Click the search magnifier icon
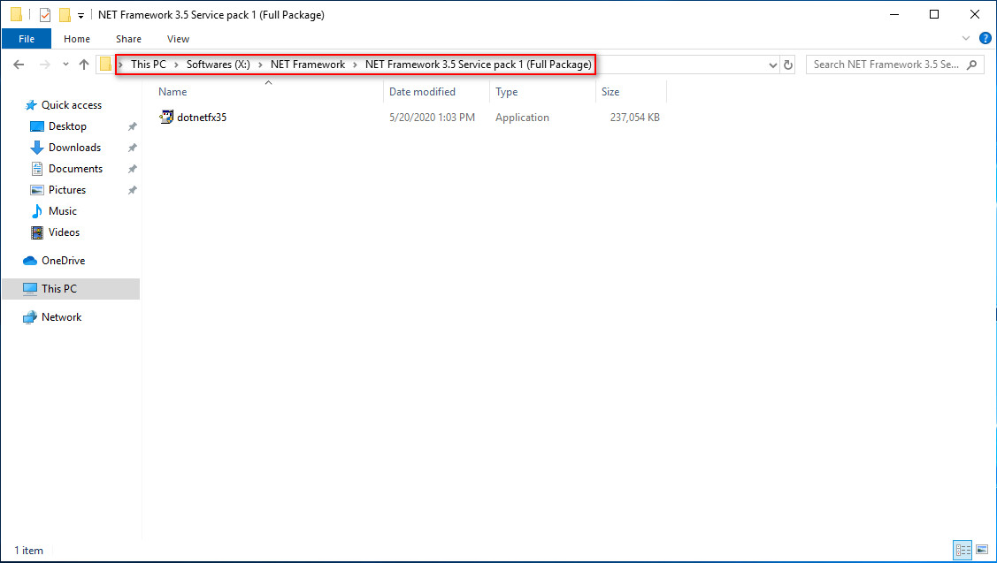The image size is (997, 563). click(971, 65)
